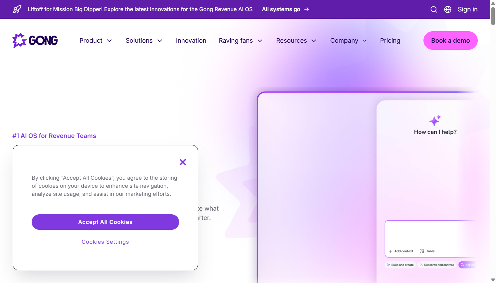
Task: Open the search magnifier icon
Action: 434,10
